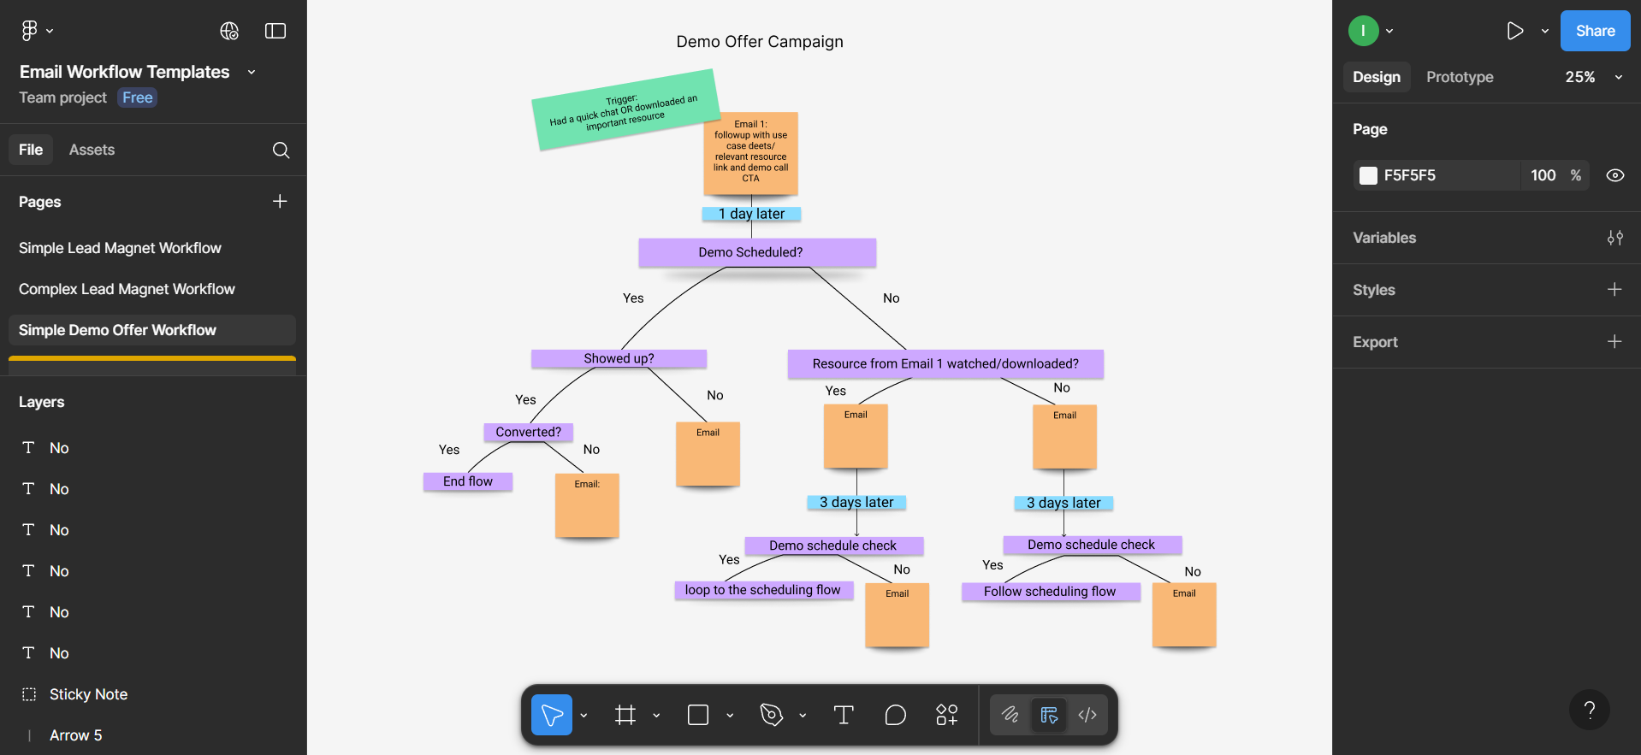Switch to Draw mode in toolbar

tap(1010, 715)
